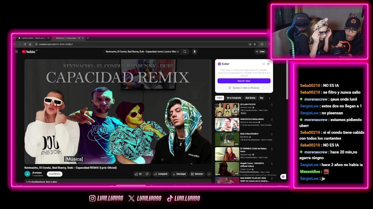Reload the page with refresh icon

point(25,44)
